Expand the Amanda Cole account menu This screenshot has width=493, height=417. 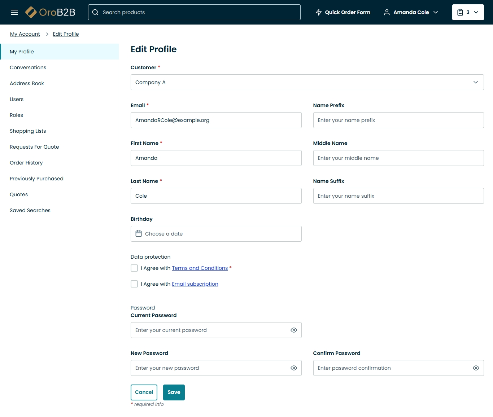click(436, 12)
